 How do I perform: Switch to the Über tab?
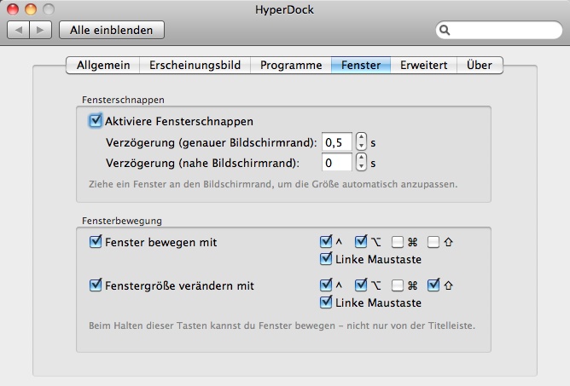click(x=480, y=65)
